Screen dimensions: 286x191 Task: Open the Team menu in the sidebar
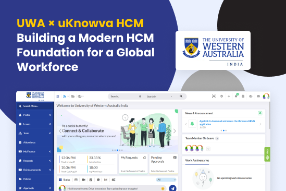click(x=35, y=133)
